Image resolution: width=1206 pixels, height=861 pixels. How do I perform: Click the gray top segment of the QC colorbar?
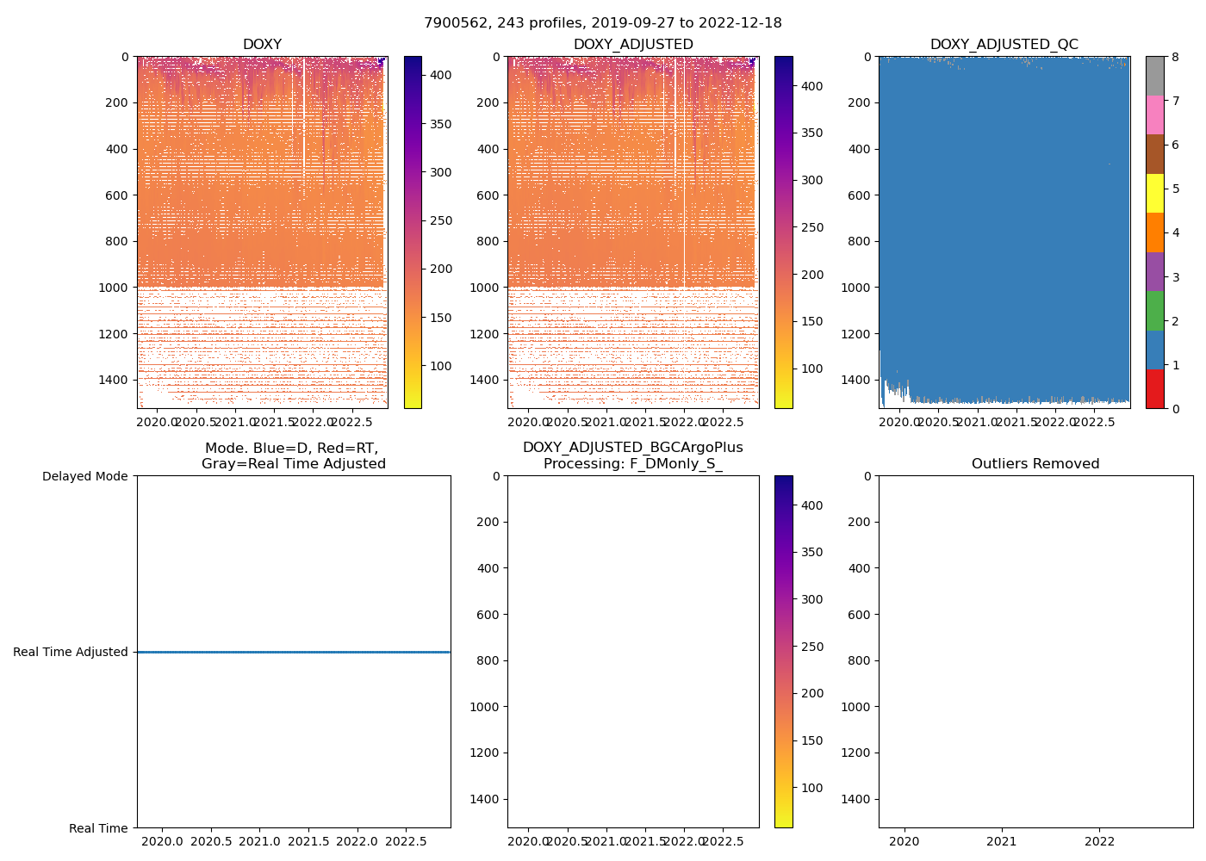pos(1154,76)
